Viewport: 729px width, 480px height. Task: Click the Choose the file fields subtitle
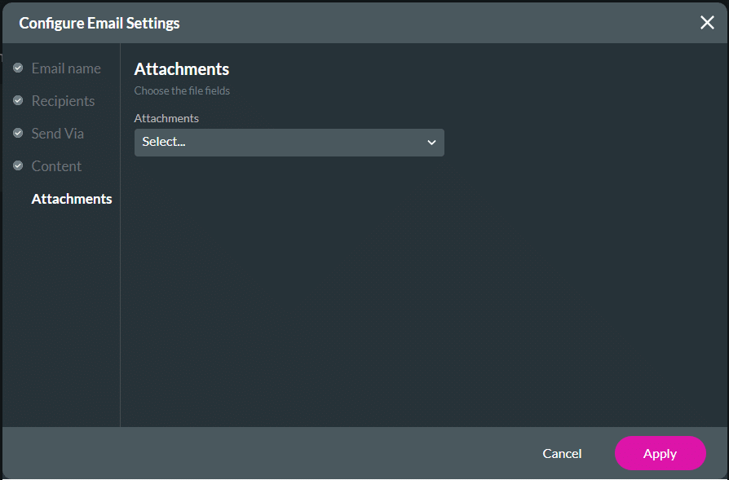pyautogui.click(x=181, y=90)
